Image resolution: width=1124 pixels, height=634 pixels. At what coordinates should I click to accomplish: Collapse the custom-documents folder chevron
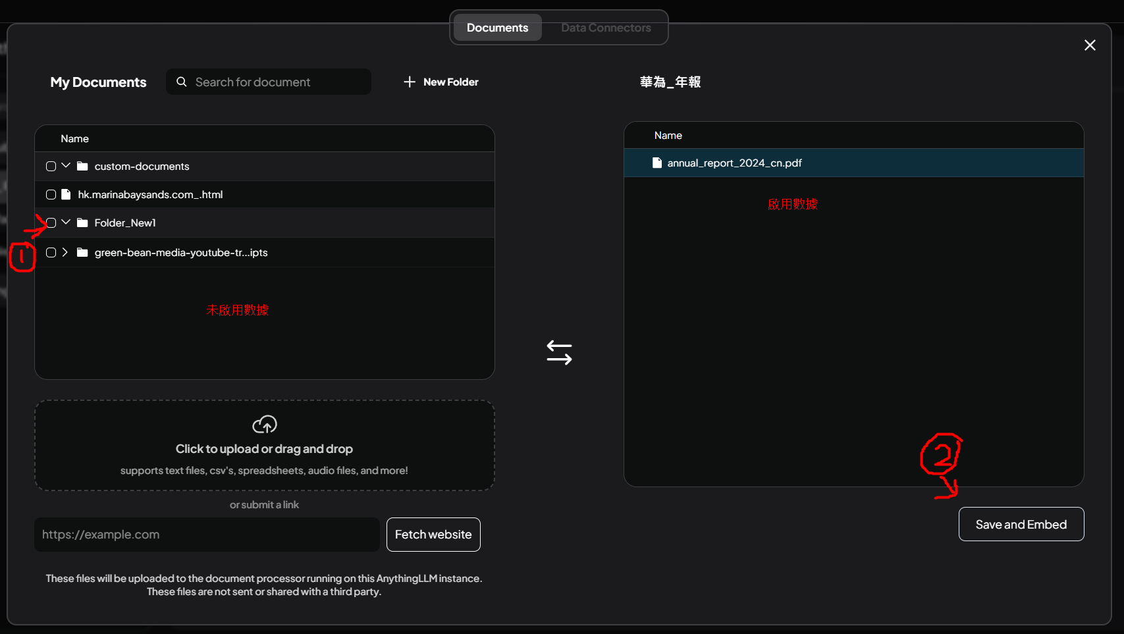(66, 166)
